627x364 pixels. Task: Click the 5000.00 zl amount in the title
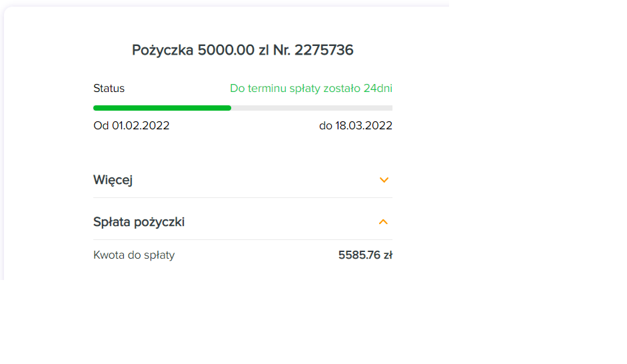point(233,50)
